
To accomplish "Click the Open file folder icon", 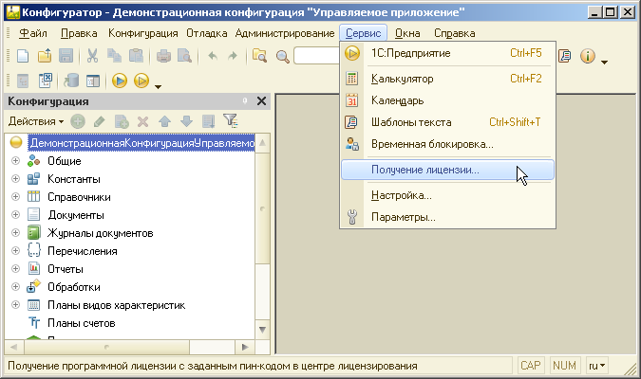I will pyautogui.click(x=44, y=56).
